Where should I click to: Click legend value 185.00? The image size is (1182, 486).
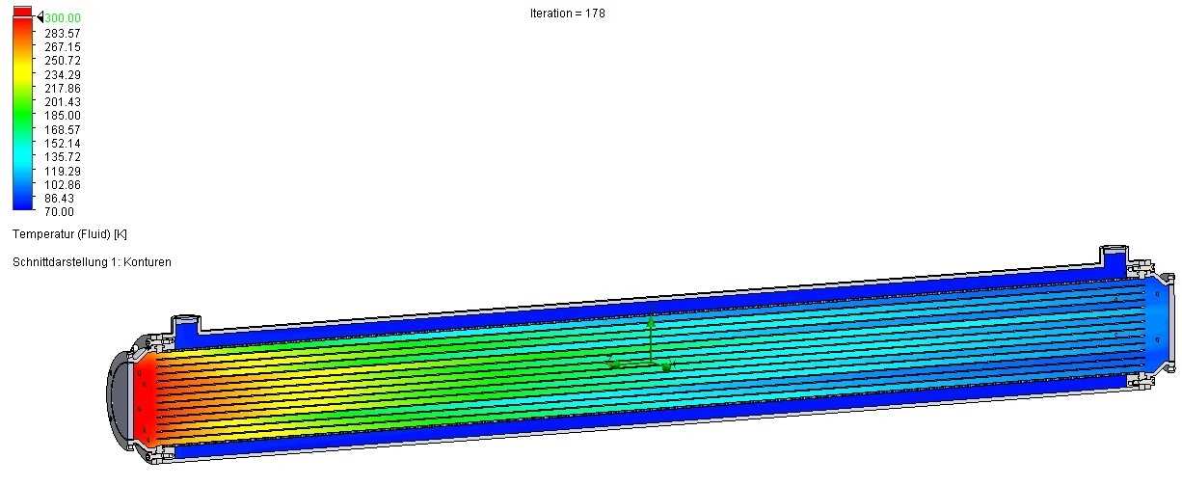tap(63, 116)
